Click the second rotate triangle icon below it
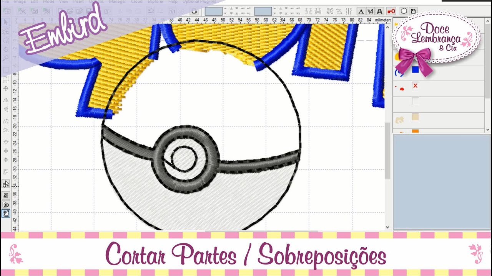The height and width of the screenshot is (276, 492). pos(6,131)
